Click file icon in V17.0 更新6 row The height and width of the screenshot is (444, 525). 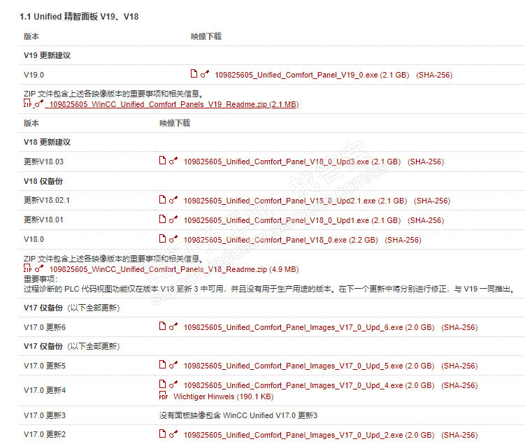click(162, 326)
